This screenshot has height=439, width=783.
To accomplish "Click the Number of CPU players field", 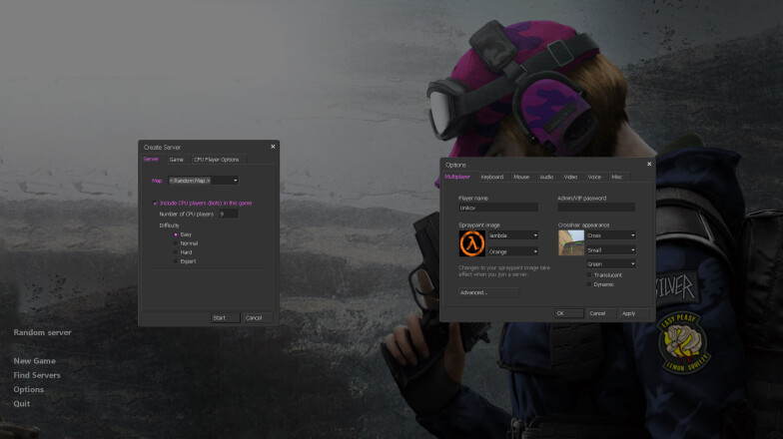I will [x=228, y=214].
